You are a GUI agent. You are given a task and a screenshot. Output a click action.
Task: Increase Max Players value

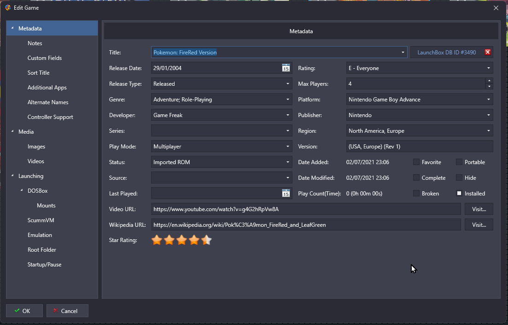point(489,81)
